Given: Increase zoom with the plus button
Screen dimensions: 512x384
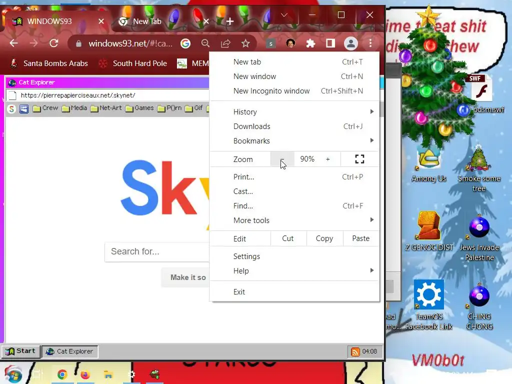Looking at the screenshot, I should coord(328,159).
